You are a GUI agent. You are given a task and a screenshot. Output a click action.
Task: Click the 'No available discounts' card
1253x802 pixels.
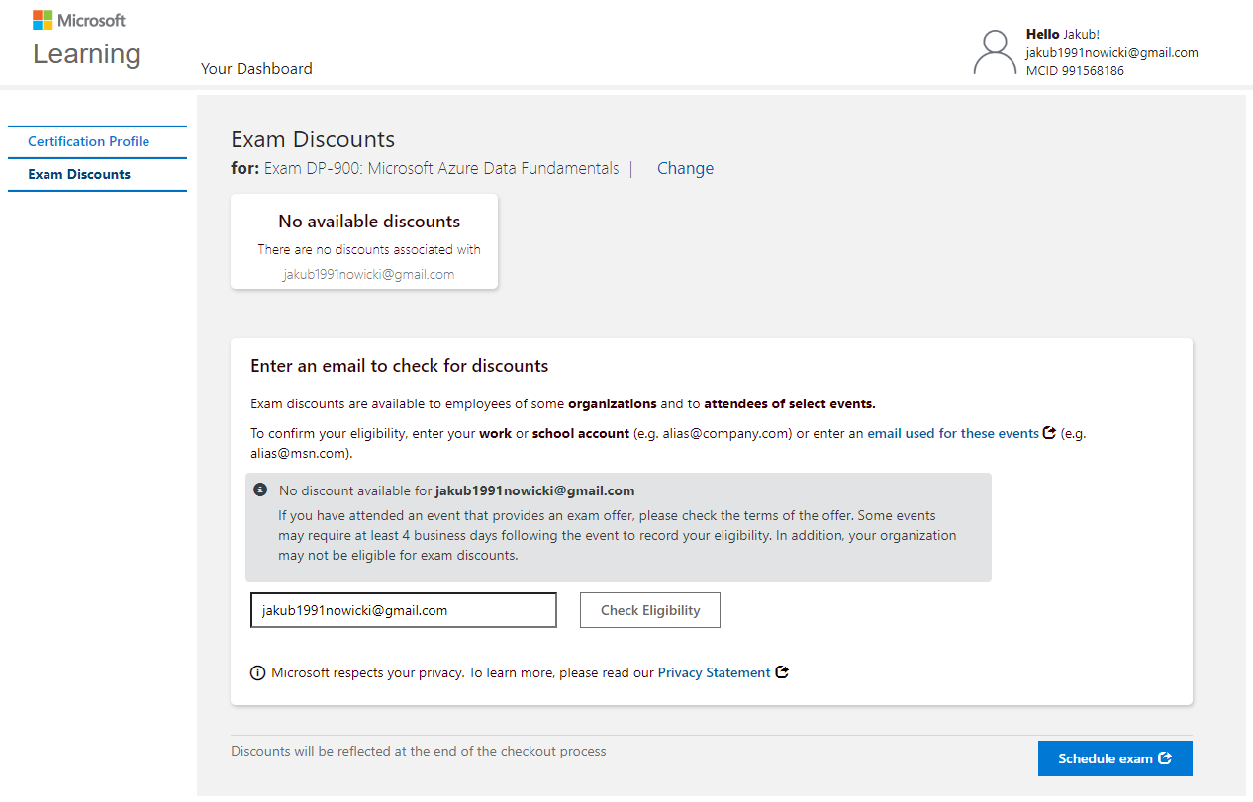coord(364,241)
